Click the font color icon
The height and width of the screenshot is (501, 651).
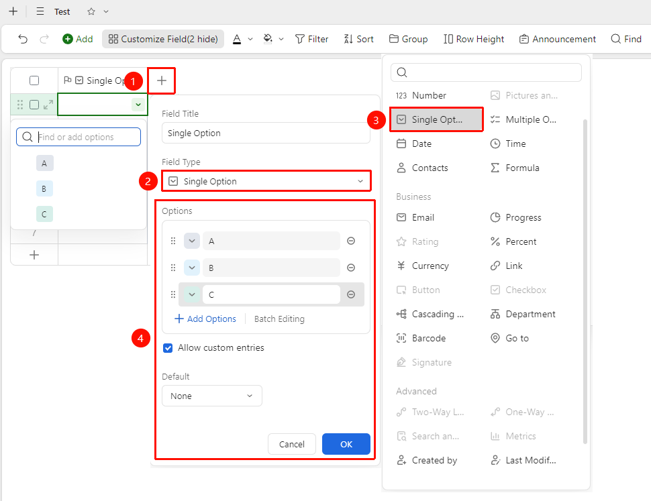237,39
